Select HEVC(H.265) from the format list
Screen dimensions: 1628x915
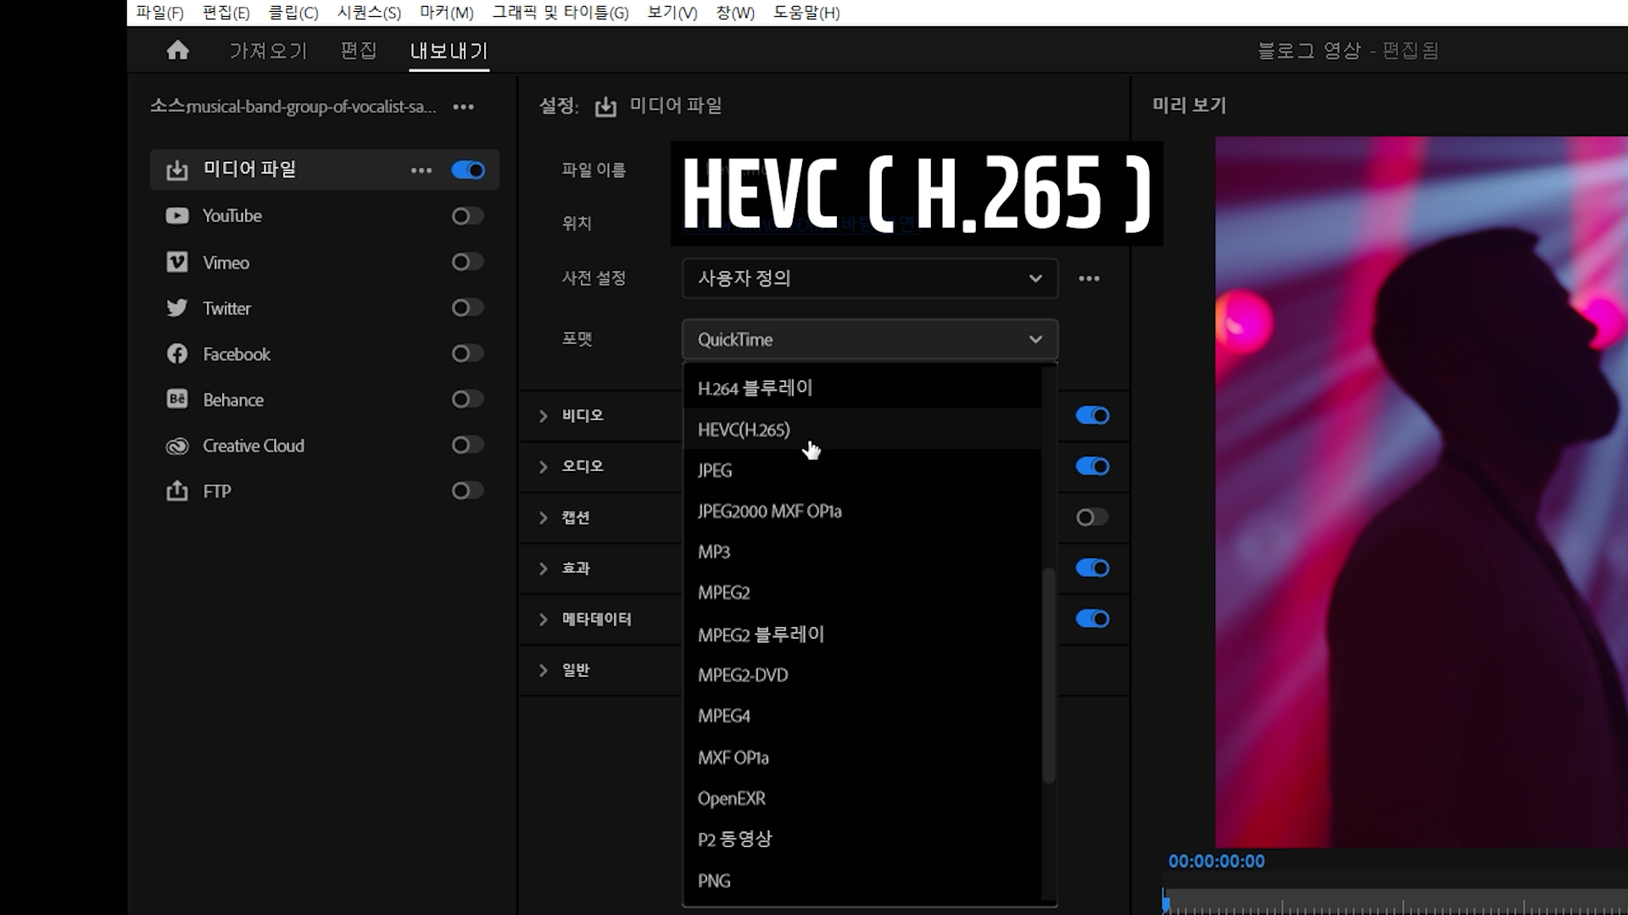pos(744,430)
